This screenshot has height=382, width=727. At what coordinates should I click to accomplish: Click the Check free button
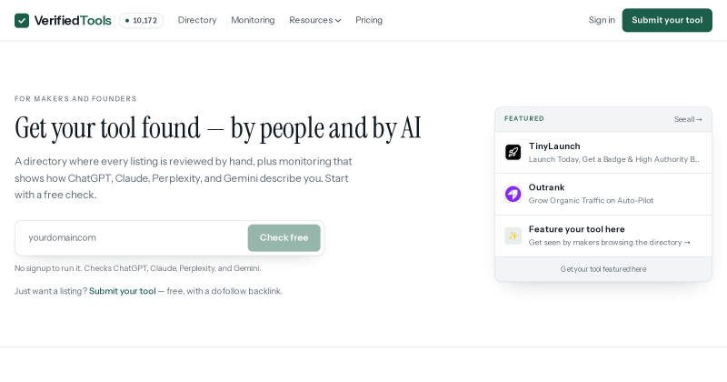pos(284,237)
